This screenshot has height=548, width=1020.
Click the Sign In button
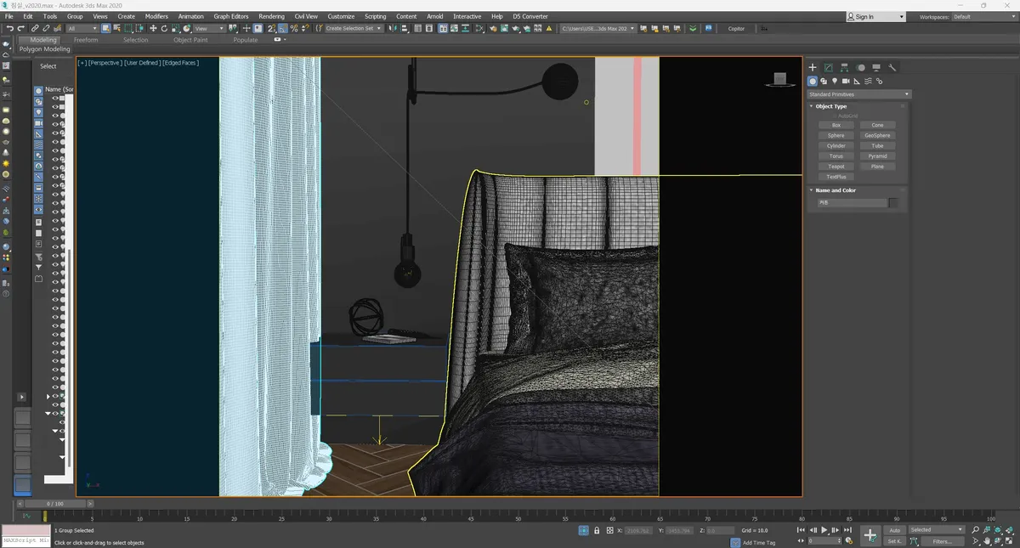point(875,16)
